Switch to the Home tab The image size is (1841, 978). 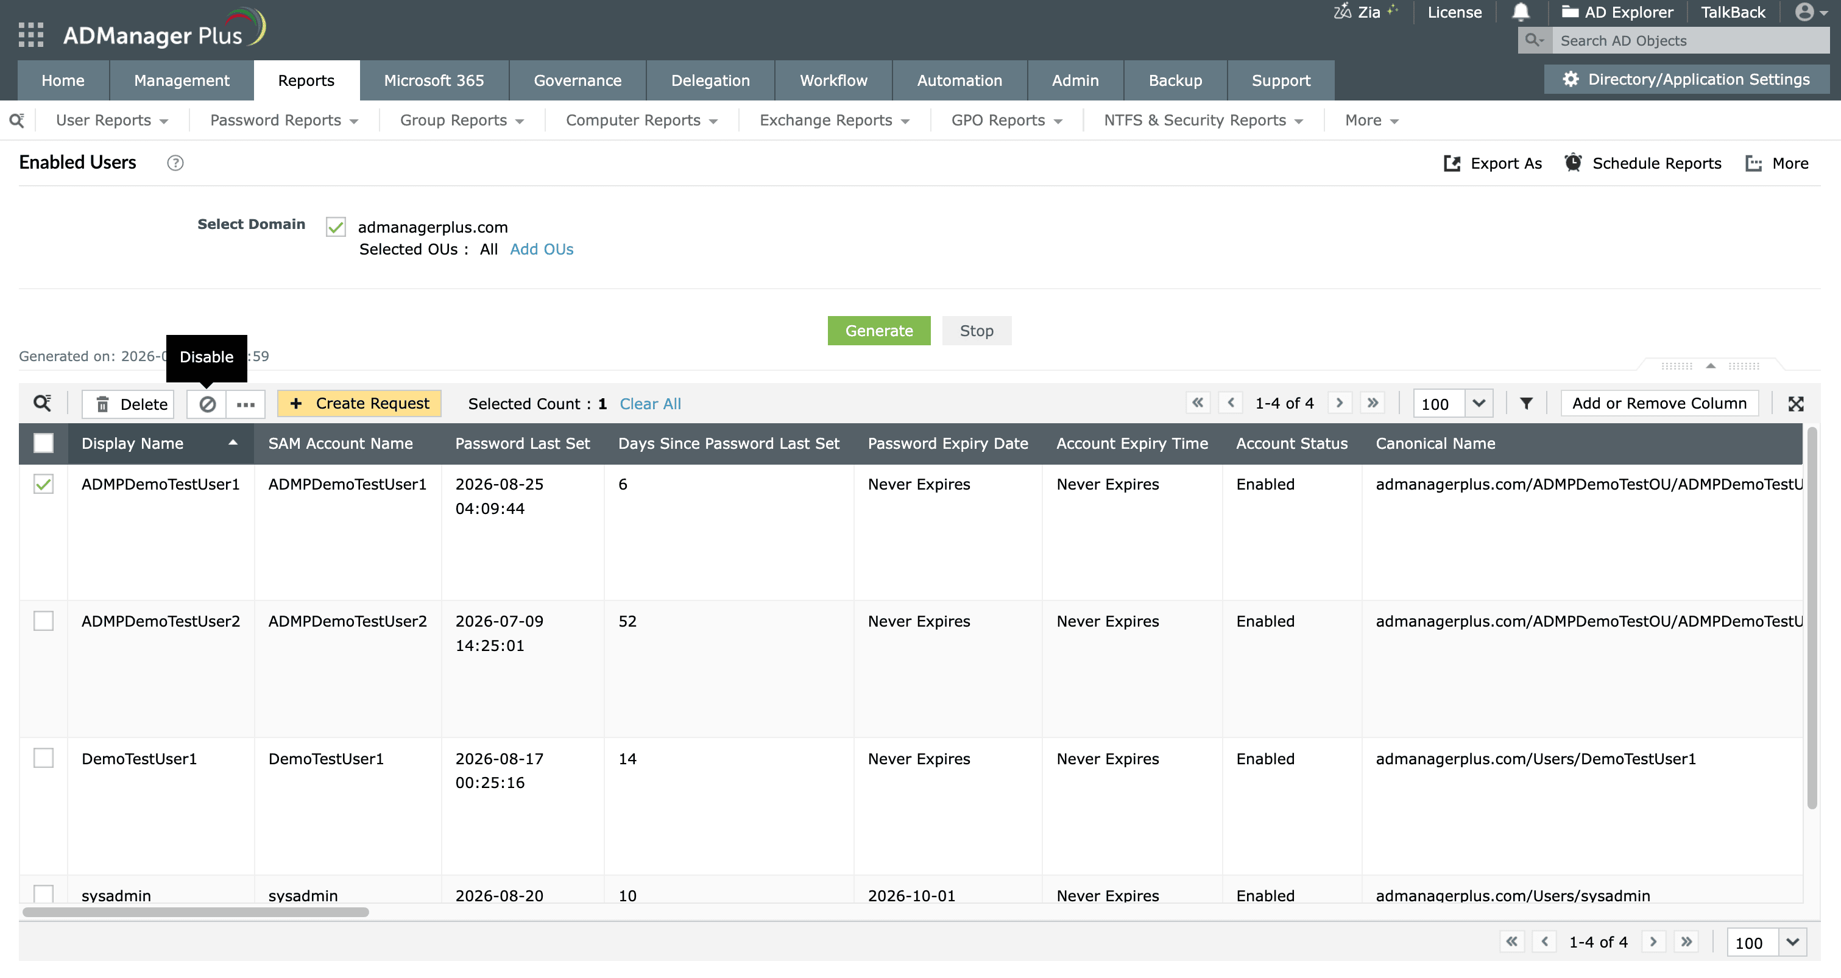(x=63, y=81)
